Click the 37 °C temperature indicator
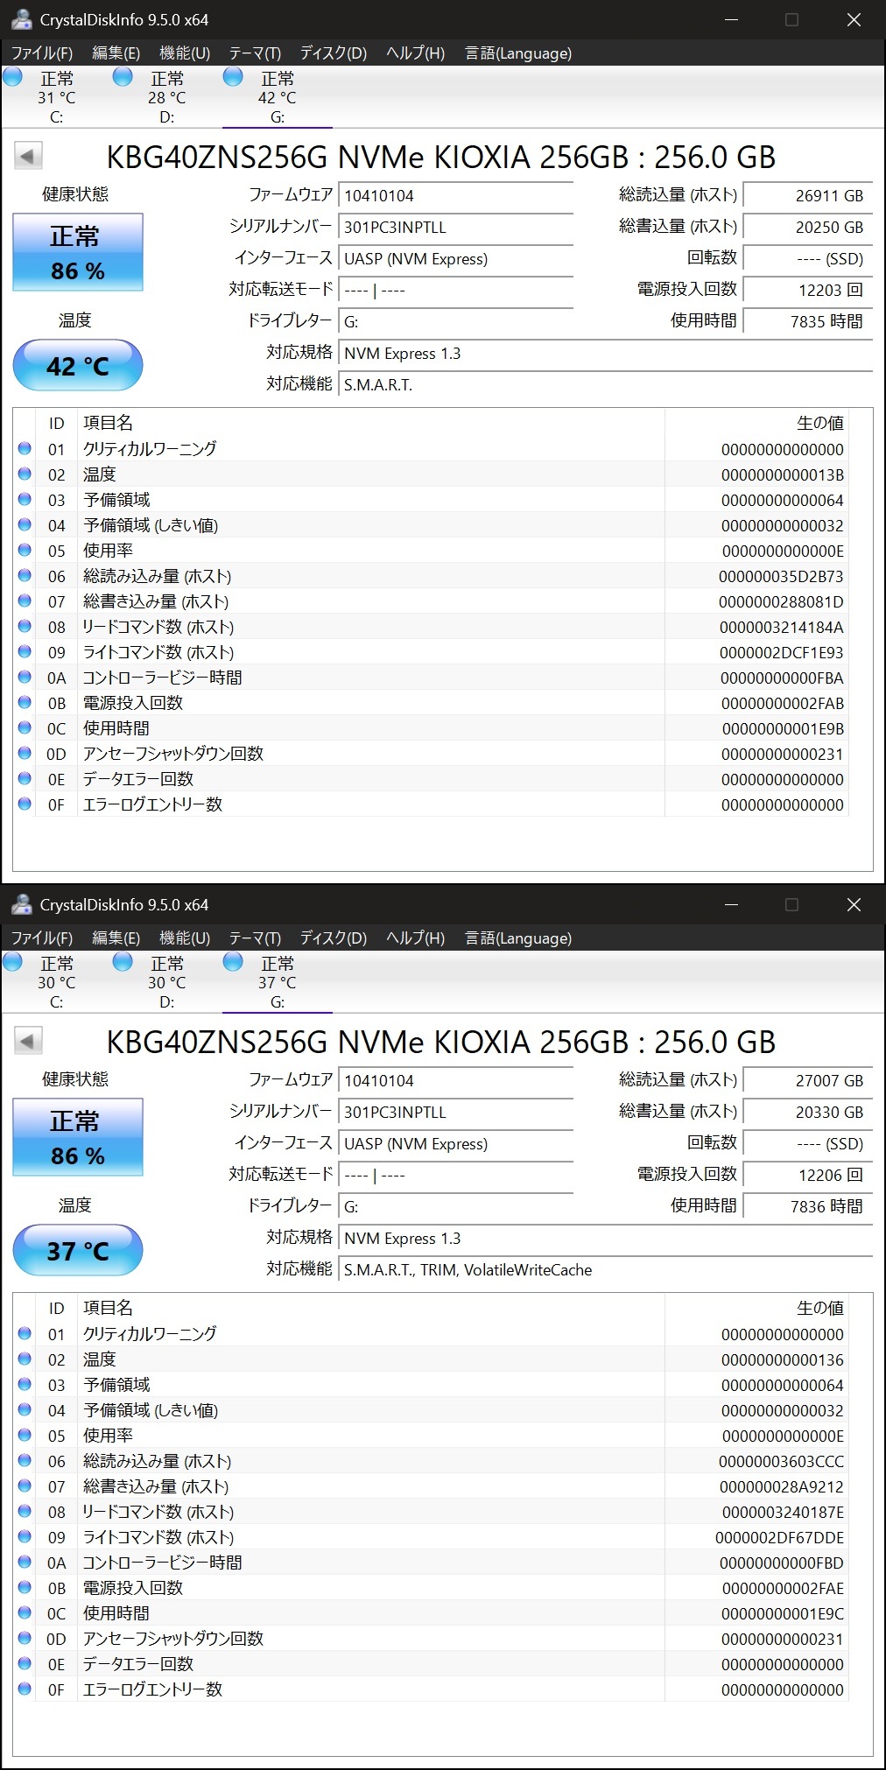This screenshot has width=886, height=1770. [x=78, y=1250]
